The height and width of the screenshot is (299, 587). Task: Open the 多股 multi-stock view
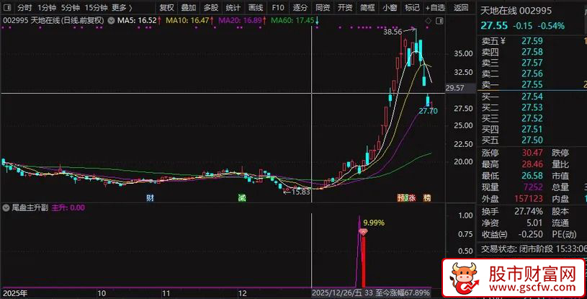pos(211,7)
